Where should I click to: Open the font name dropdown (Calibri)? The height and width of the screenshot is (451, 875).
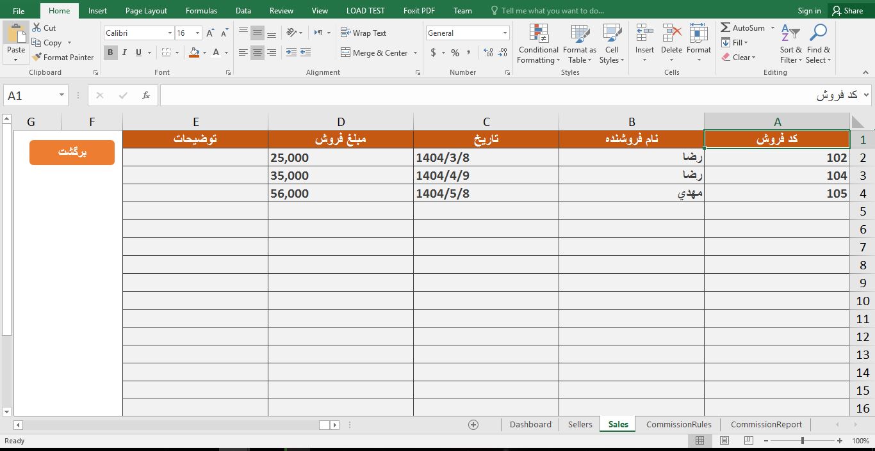170,33
